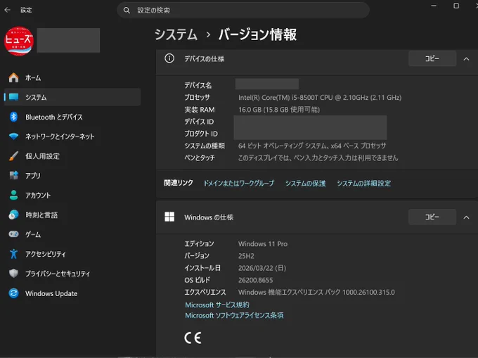
Task: Click the 25H2 version value
Action: (246, 256)
